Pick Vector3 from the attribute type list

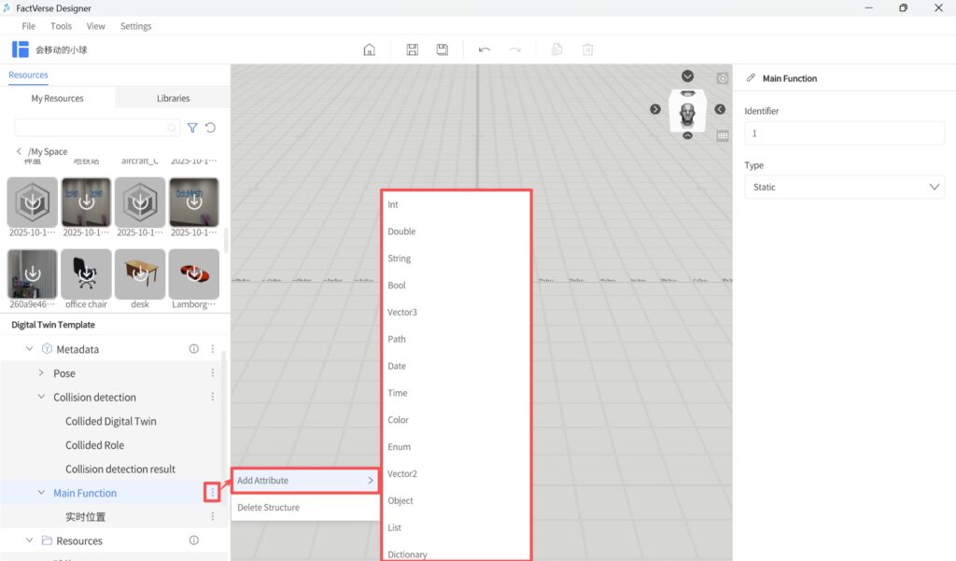[402, 312]
